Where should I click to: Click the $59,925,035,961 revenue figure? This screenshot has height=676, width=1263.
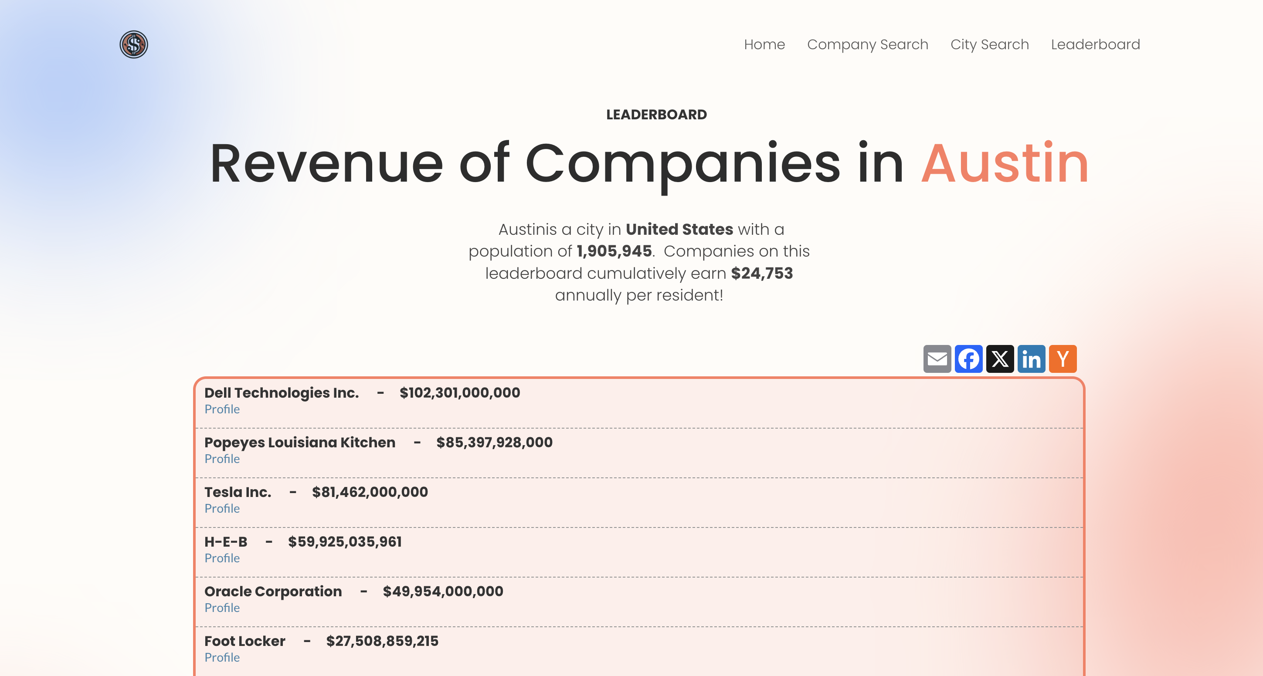pos(345,542)
